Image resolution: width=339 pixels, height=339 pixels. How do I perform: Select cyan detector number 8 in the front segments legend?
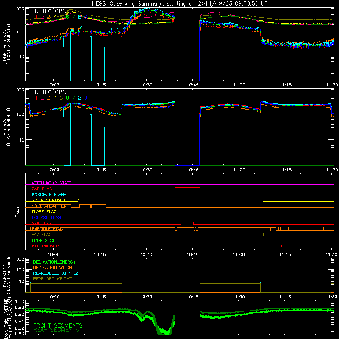[x=80, y=17]
